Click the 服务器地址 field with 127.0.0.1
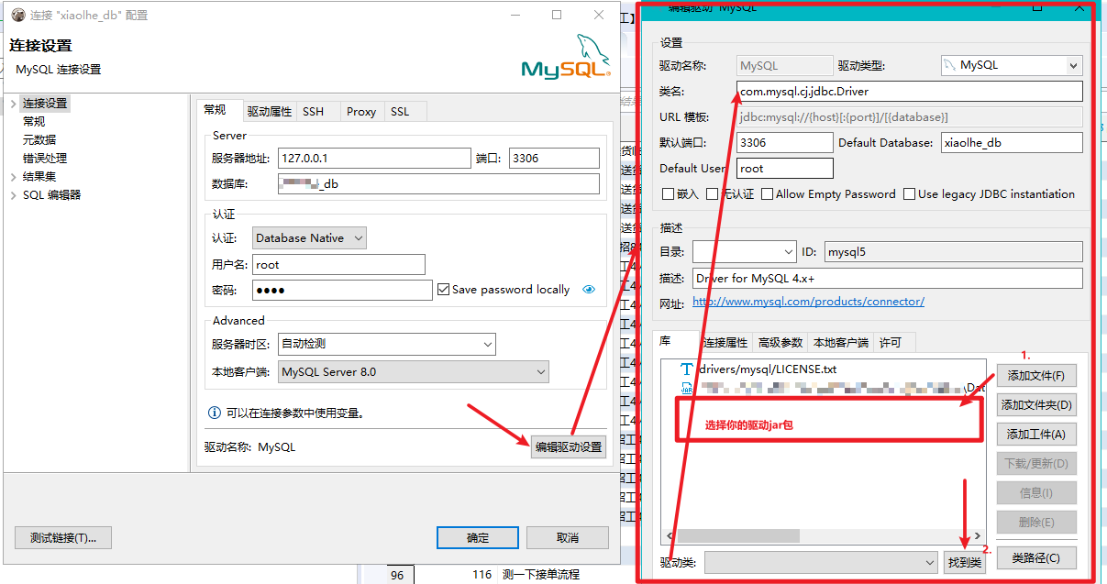 click(x=374, y=158)
